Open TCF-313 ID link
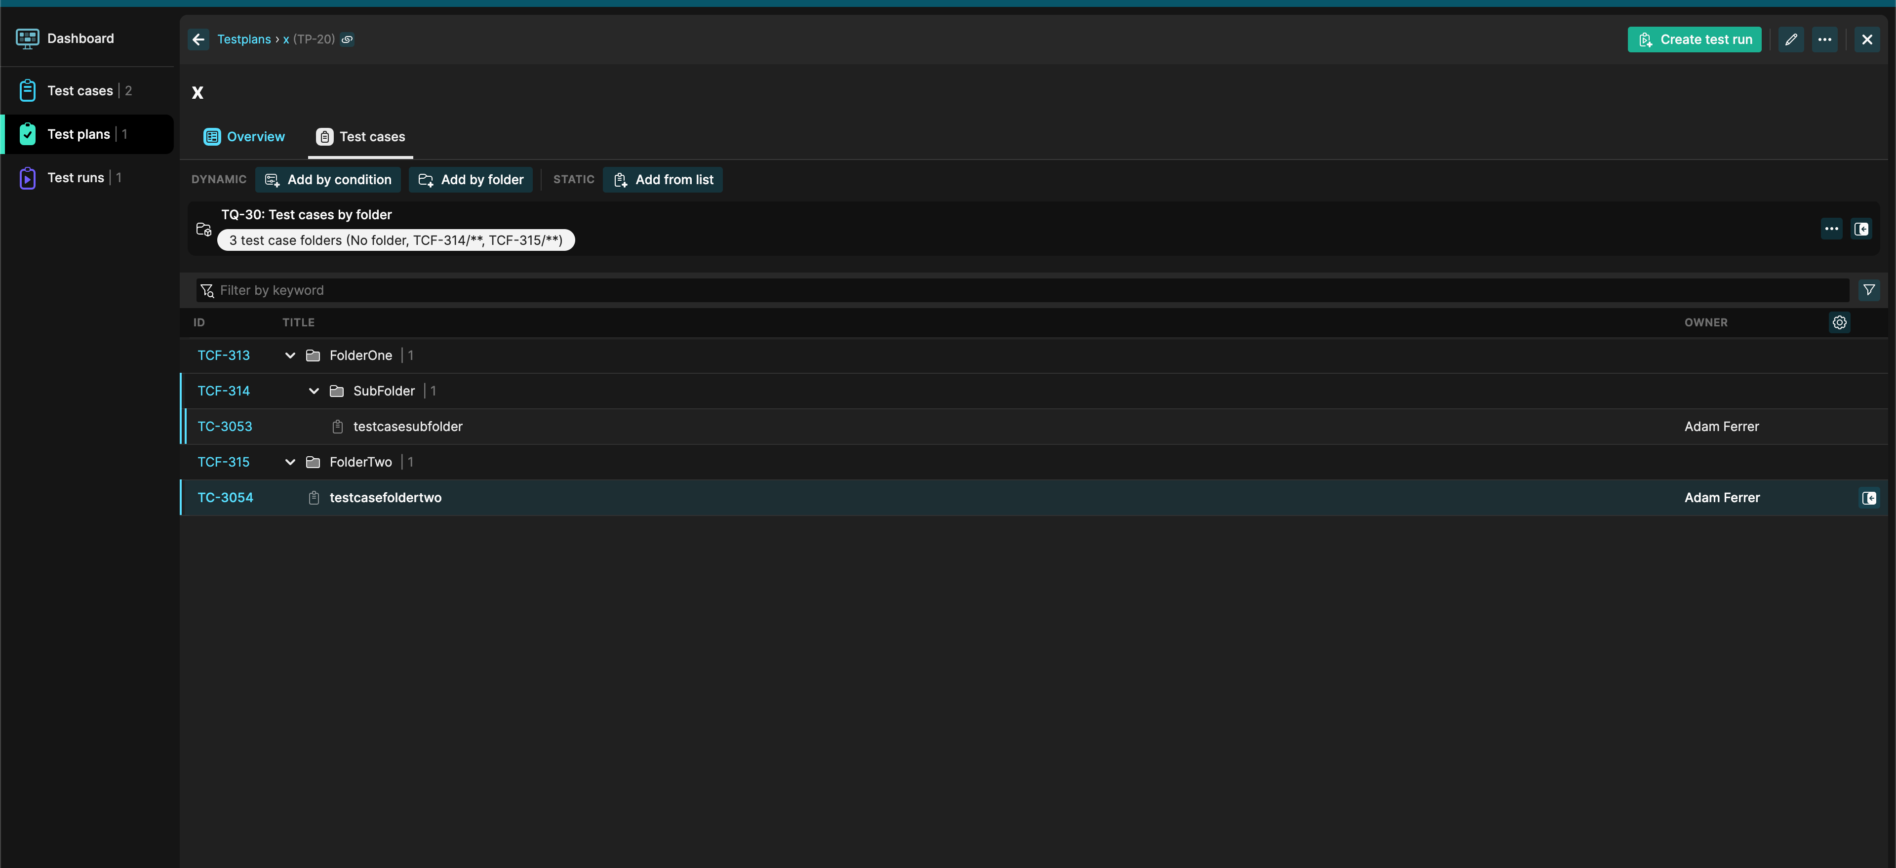1896x868 pixels. (x=224, y=355)
